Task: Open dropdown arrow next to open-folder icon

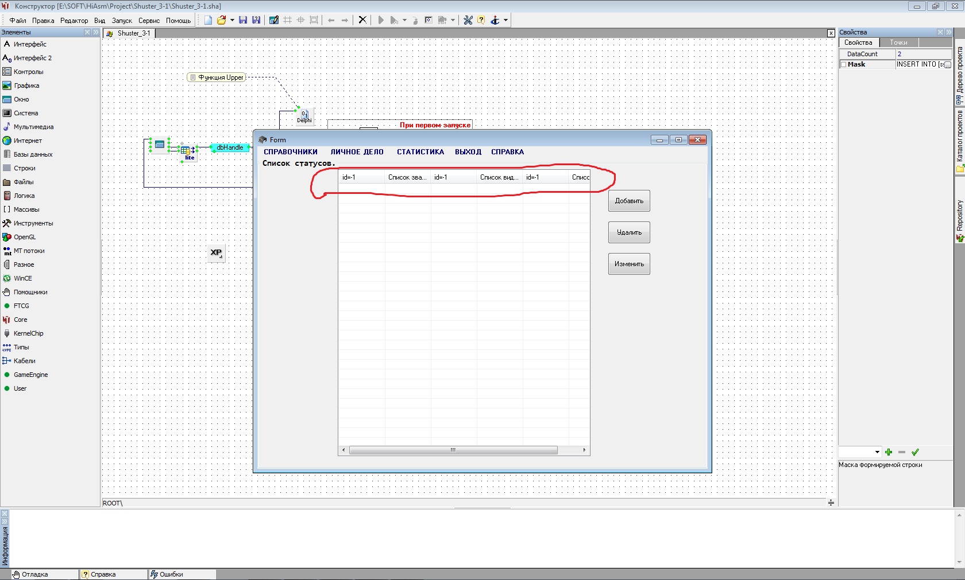Action: 232,20
